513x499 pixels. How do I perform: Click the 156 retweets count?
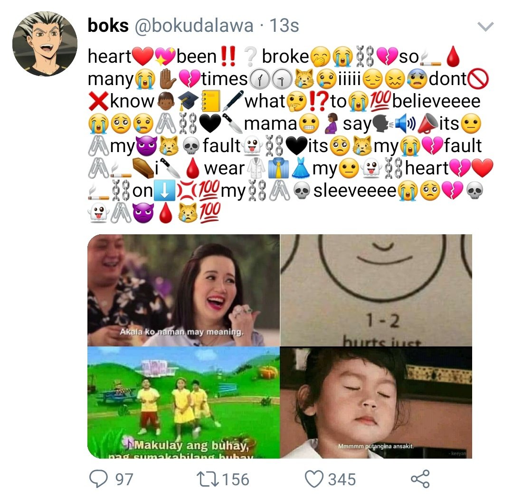236,480
